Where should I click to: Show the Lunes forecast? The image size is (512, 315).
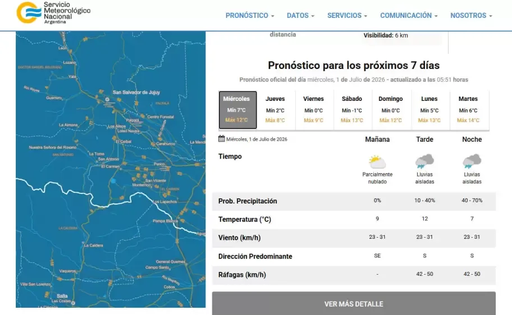click(429, 110)
